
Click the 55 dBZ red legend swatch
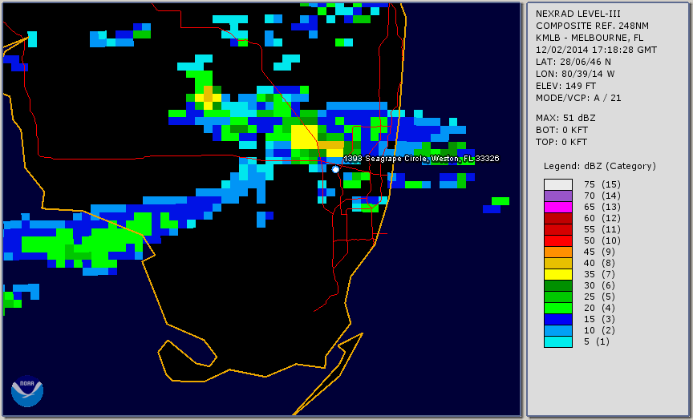(x=558, y=230)
